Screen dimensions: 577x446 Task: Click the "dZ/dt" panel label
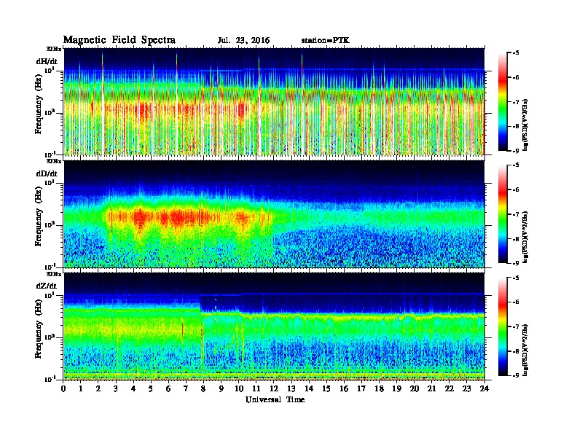(x=47, y=286)
